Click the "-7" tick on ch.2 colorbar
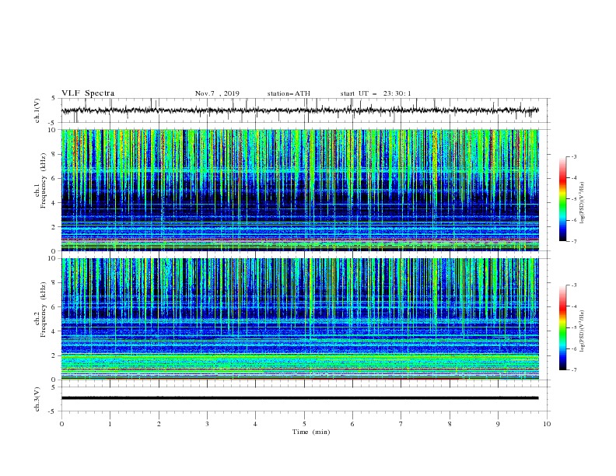The height and width of the screenshot is (476, 616). (x=574, y=369)
